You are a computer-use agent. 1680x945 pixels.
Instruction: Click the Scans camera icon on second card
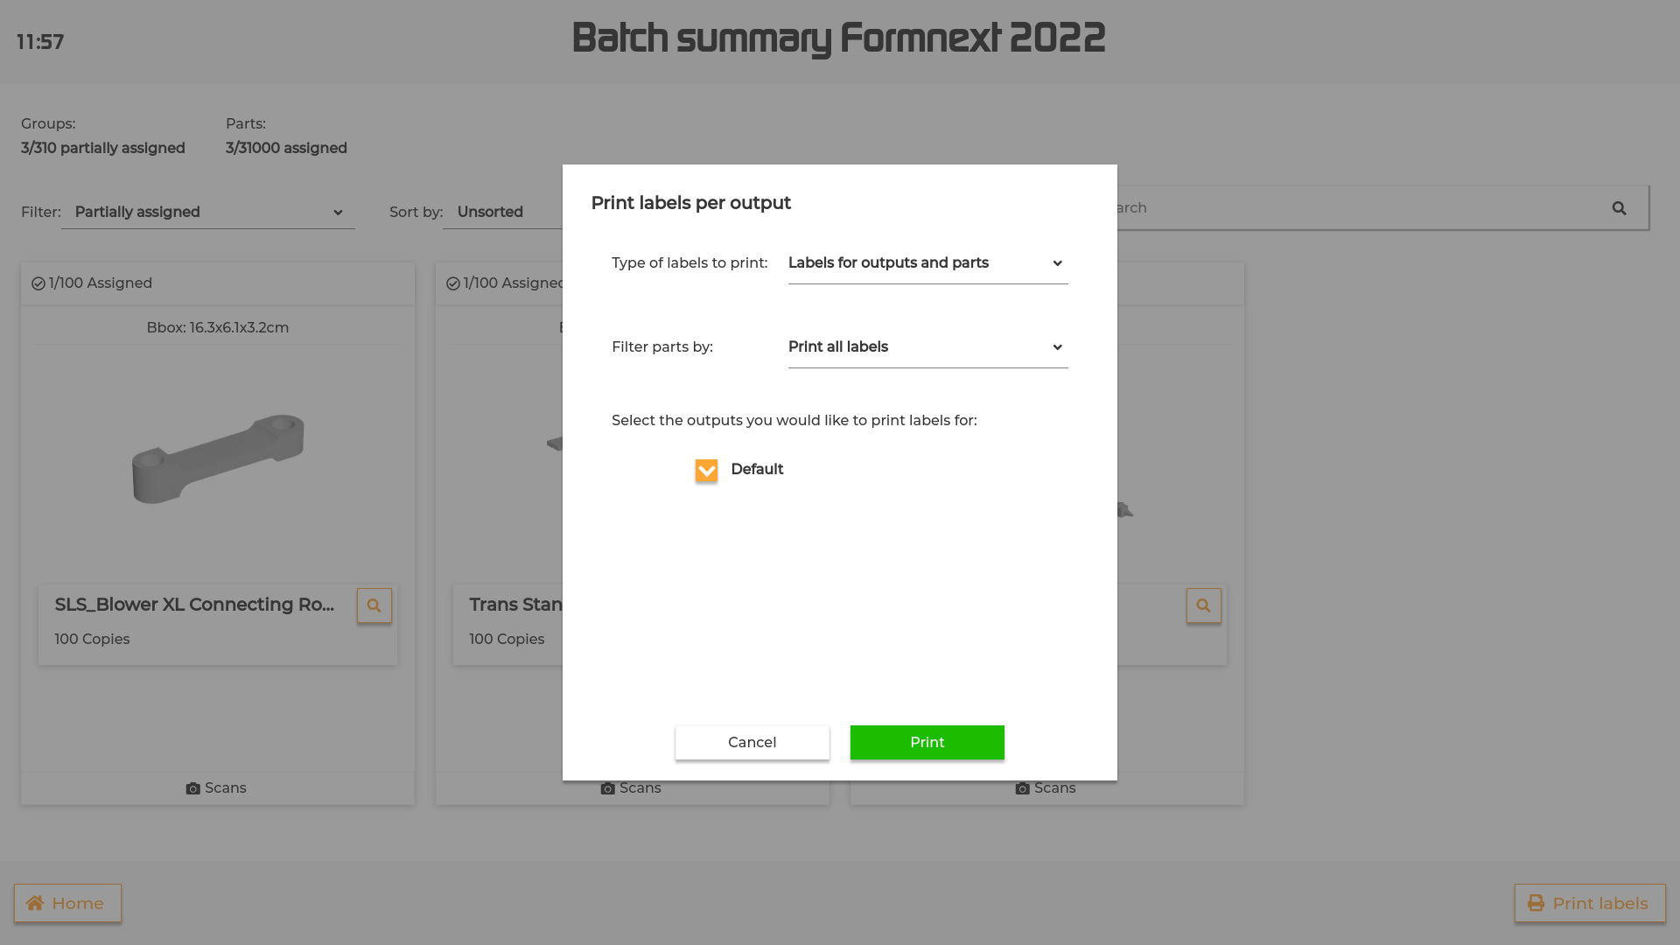[x=608, y=788]
